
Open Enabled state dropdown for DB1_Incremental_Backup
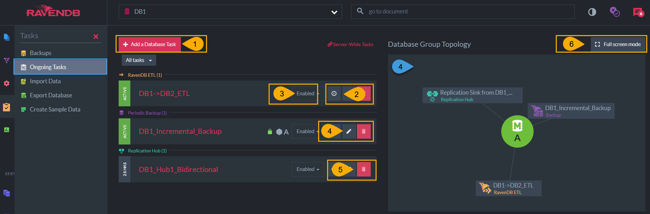306,131
